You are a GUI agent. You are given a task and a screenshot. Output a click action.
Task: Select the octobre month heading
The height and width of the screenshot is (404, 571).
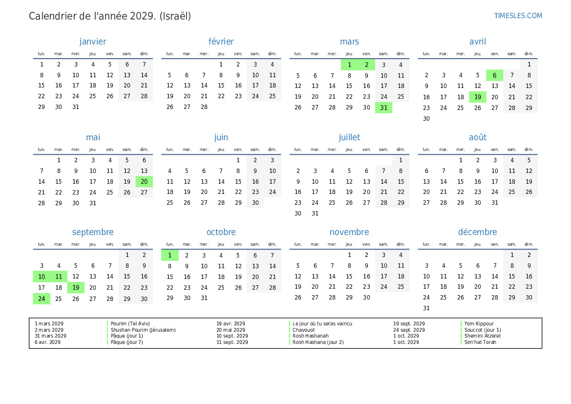click(x=221, y=232)
